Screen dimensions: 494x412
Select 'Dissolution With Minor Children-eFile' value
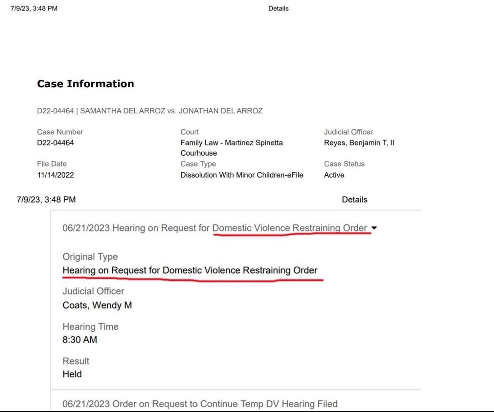click(x=242, y=175)
